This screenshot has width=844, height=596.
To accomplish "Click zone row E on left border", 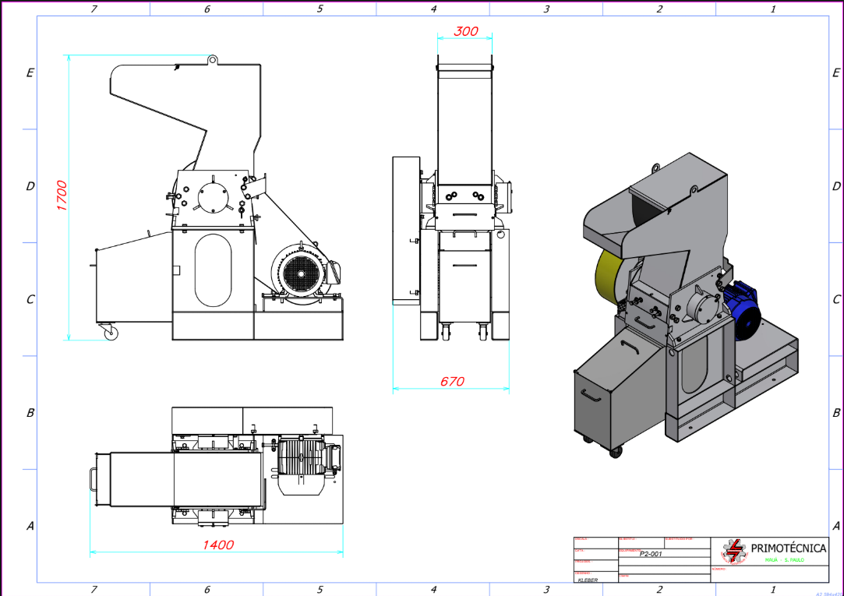I will coord(30,72).
